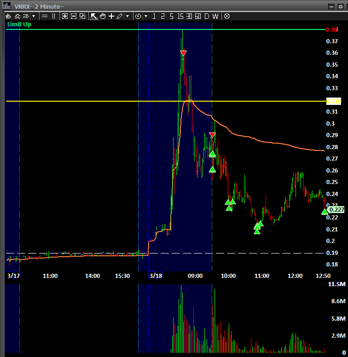Switch to the 5 minute timeframe
The width and height of the screenshot is (348, 357).
pyautogui.click(x=172, y=16)
